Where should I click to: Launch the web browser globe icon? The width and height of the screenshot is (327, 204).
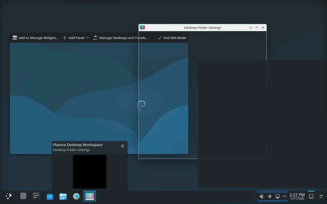(76, 196)
